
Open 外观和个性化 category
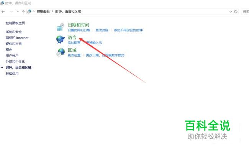[15, 62]
